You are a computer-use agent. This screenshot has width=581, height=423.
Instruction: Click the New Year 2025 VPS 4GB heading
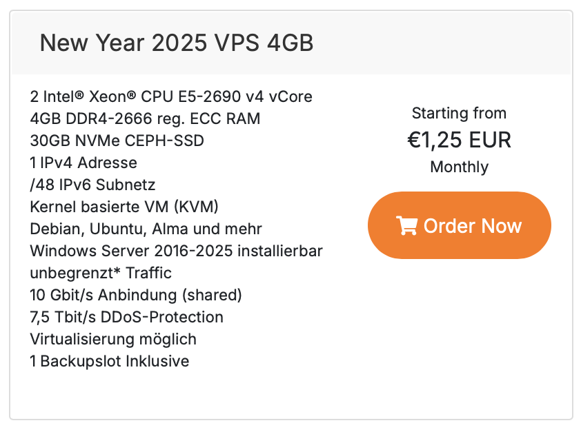click(177, 43)
